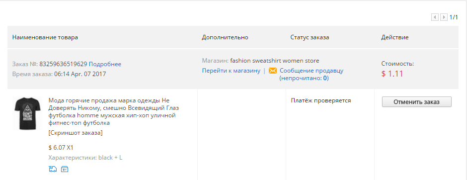
Task: Open the black t-shirt product thumbnail
Action: tap(27, 113)
